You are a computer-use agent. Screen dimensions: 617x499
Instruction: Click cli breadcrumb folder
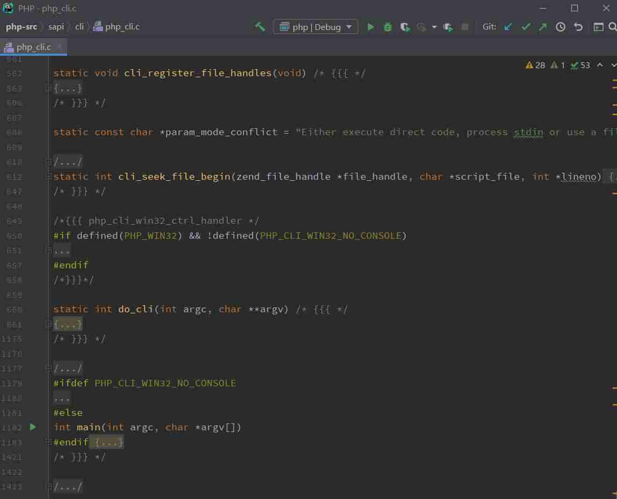tap(79, 27)
